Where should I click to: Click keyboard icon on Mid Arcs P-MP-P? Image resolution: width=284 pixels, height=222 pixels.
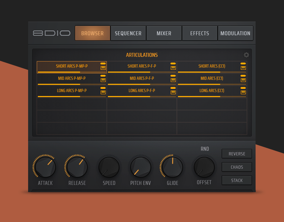pos(103,80)
